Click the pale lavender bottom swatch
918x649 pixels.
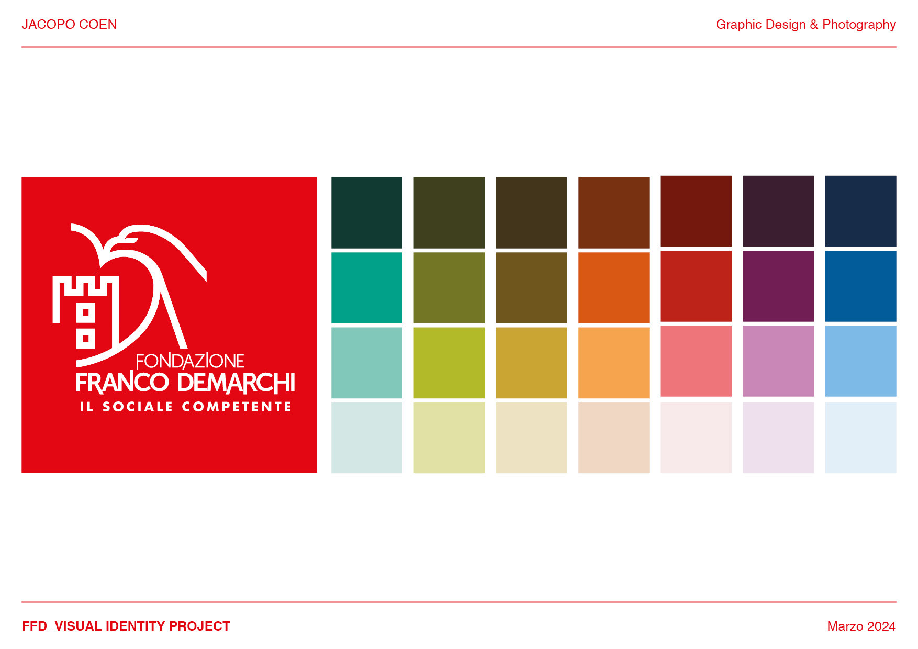pyautogui.click(x=778, y=438)
